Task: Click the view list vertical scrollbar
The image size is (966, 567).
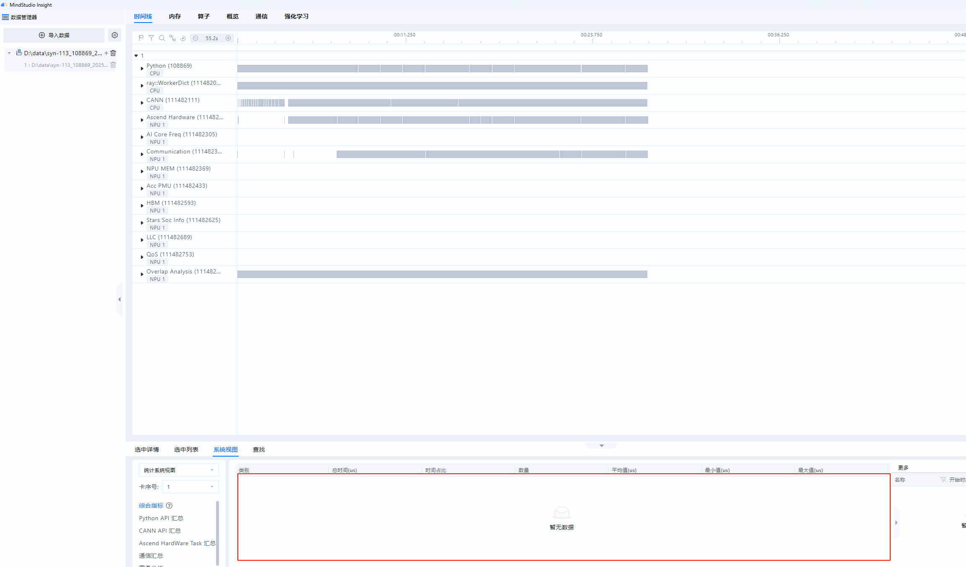Action: point(217,534)
